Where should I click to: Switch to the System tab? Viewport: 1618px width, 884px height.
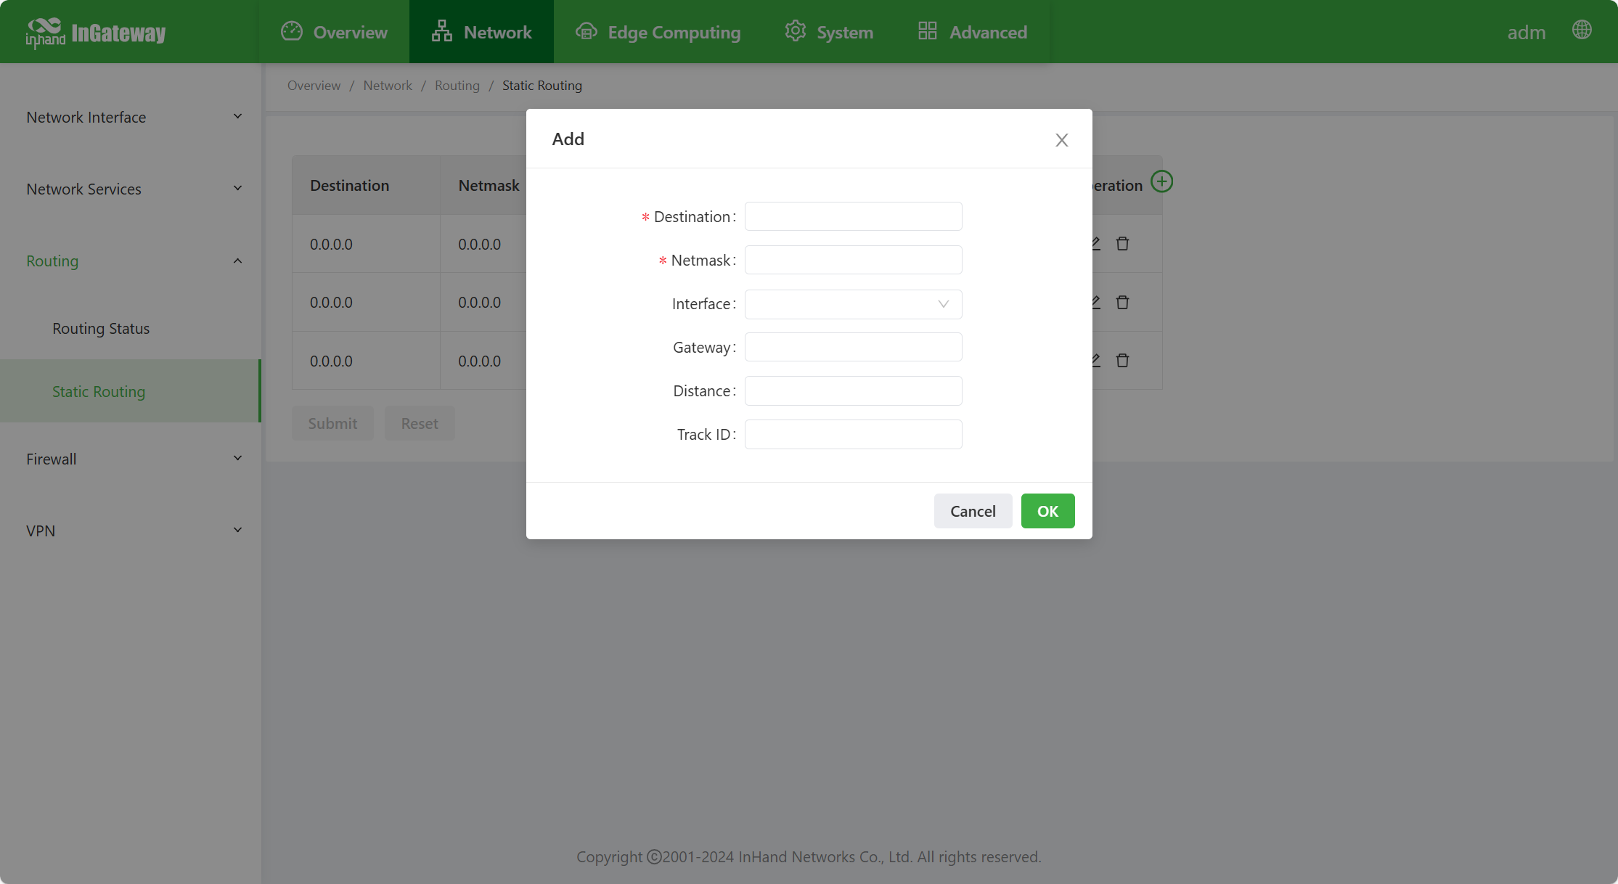[x=829, y=32]
